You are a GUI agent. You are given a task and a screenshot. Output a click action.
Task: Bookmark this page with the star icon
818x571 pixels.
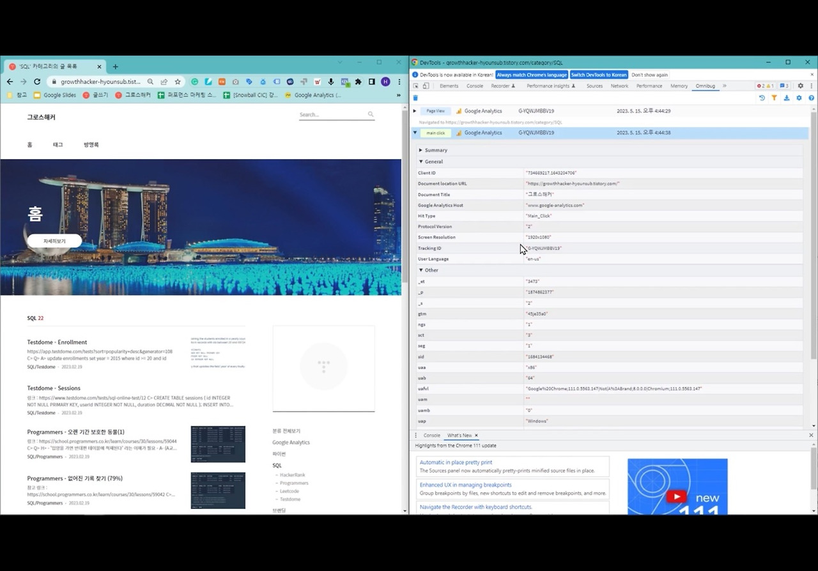178,82
